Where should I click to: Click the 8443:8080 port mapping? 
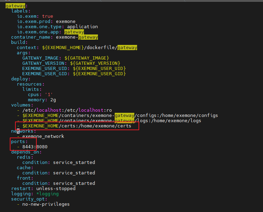[x=35, y=147]
